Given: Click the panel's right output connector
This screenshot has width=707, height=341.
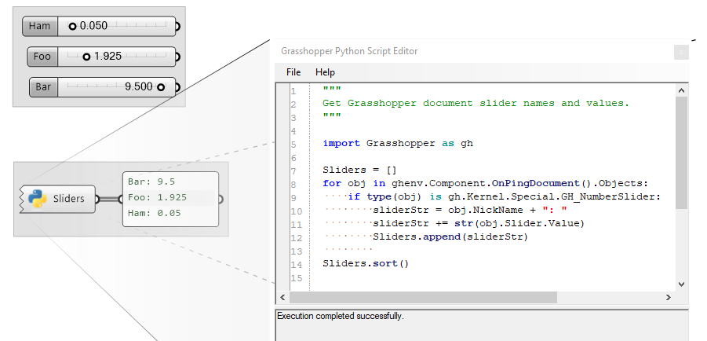Looking at the screenshot, I should pos(220,199).
